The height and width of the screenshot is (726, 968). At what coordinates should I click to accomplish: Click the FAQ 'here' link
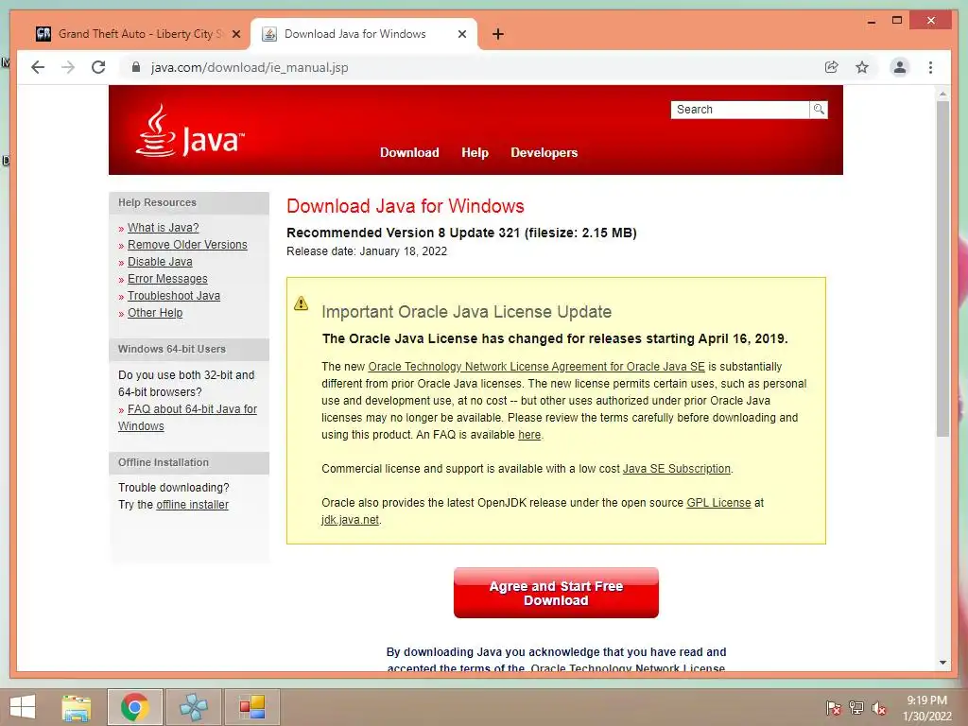click(529, 435)
